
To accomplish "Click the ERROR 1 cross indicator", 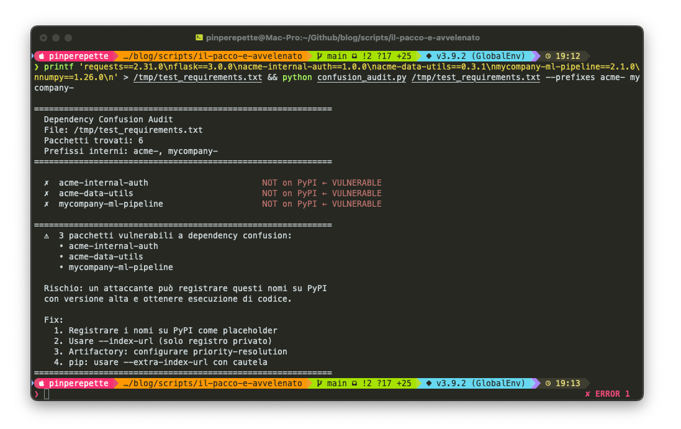I will pos(587,394).
